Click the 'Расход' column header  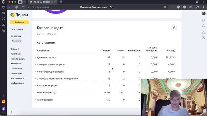pyautogui.click(x=170, y=51)
